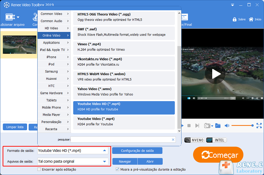Click the Renee Video Toolbox logo icon
Image resolution: width=264 pixels, height=175 pixels.
point(7,5)
